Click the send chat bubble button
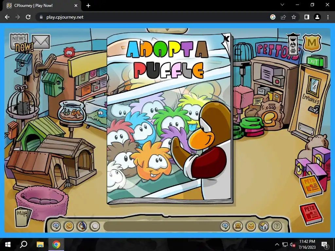335x251 pixels. pos(225,226)
